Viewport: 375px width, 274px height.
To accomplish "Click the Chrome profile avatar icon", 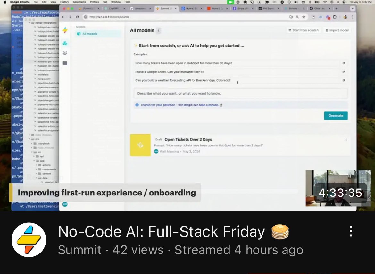I will coord(345,17).
